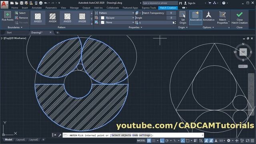256x144 pixels.
Task: Click the search keyword input box
Action: click(x=160, y=3)
